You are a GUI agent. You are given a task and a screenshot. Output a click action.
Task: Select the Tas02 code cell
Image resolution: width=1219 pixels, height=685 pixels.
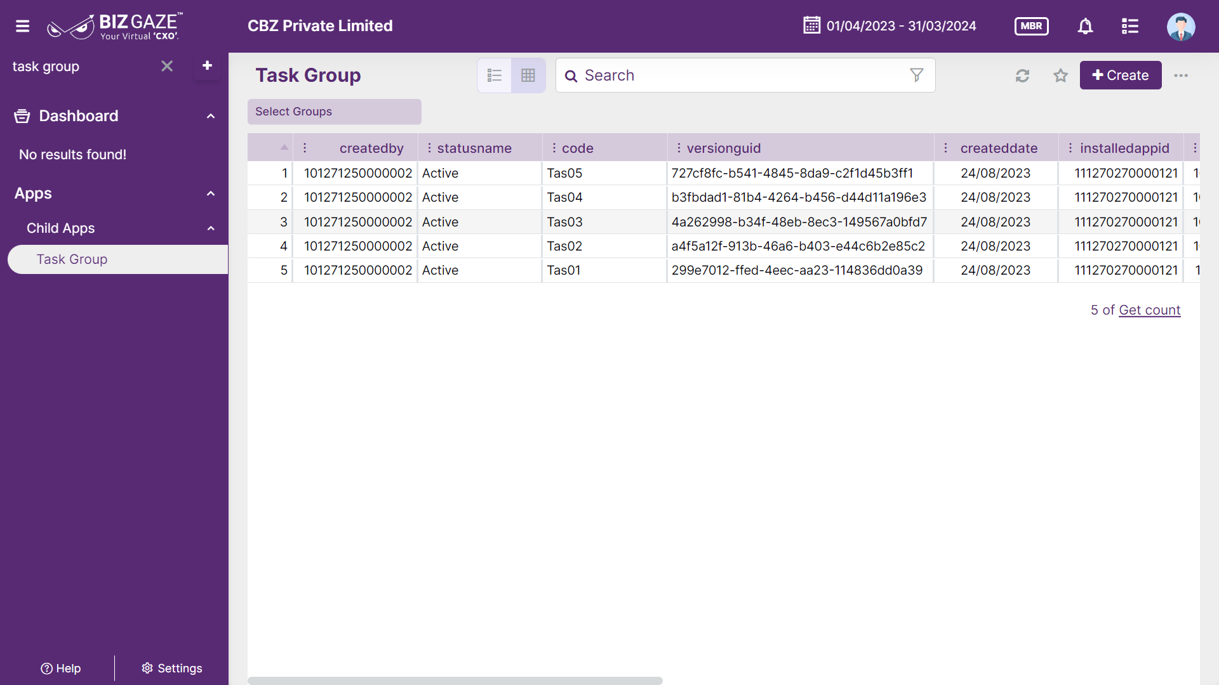(x=604, y=246)
